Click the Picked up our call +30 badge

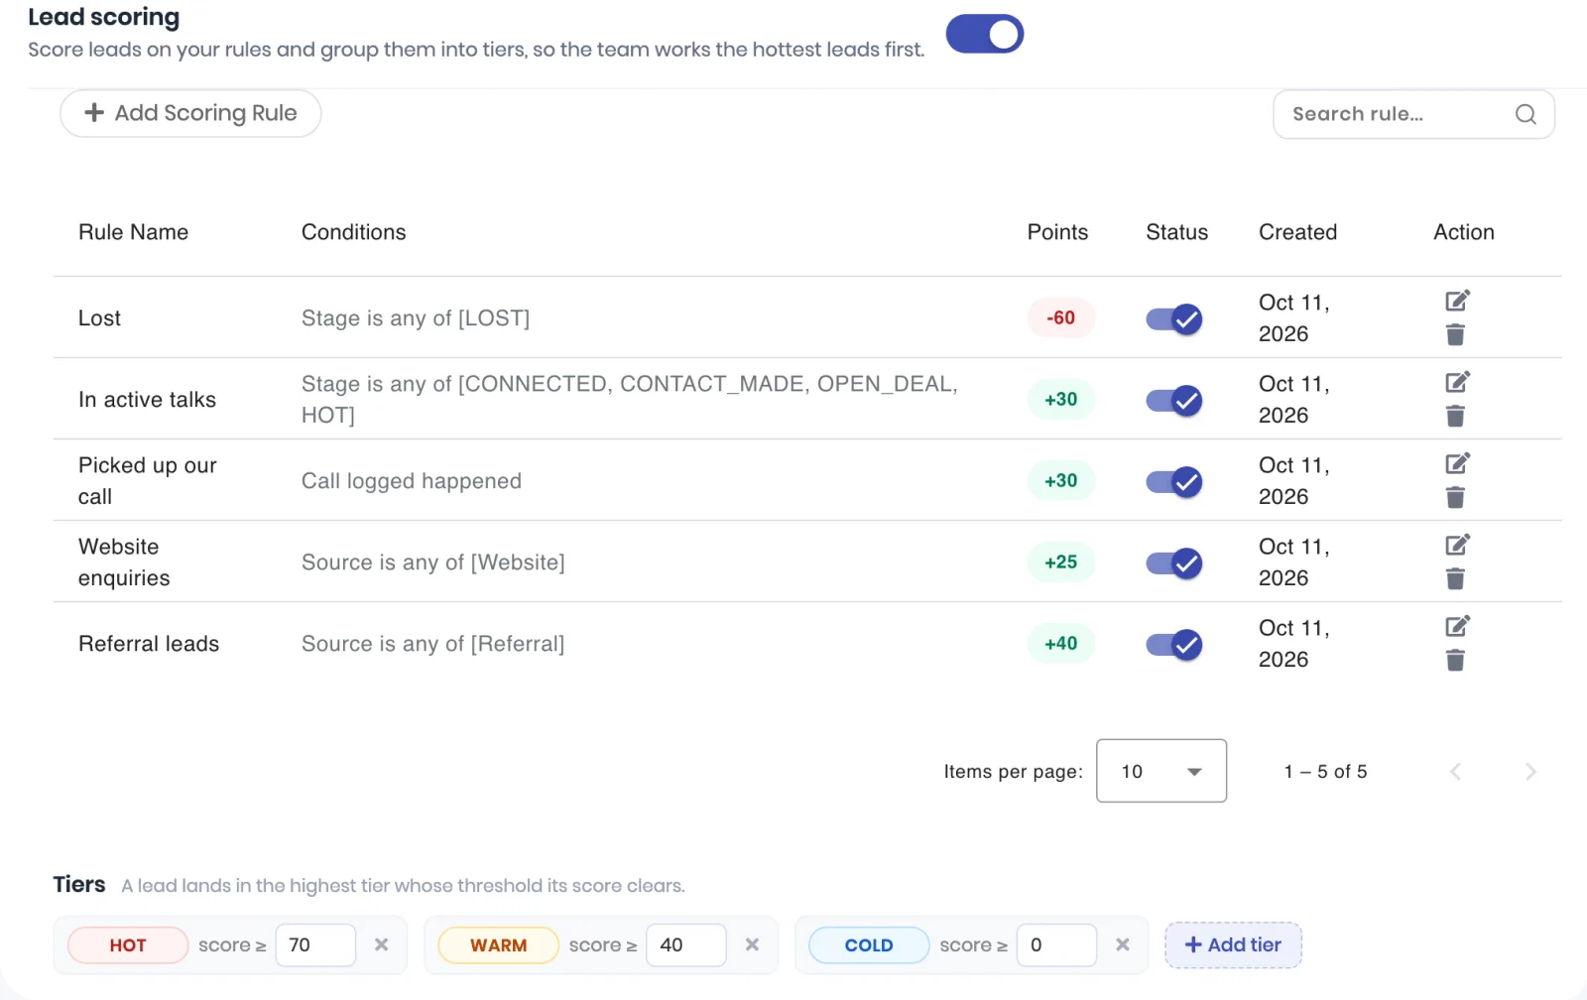tap(1060, 480)
